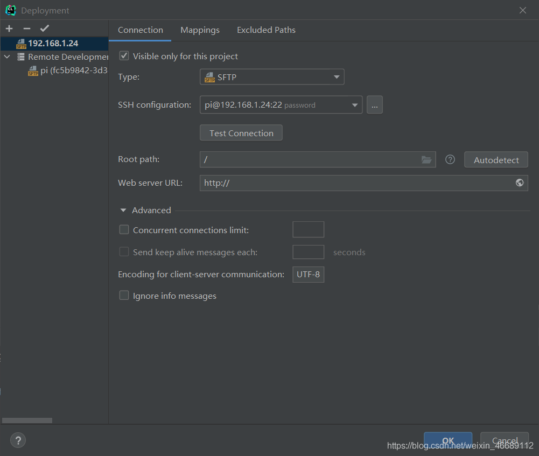This screenshot has height=456, width=539.
Task: Click the SFTP icon beside pi server
Action: (33, 71)
